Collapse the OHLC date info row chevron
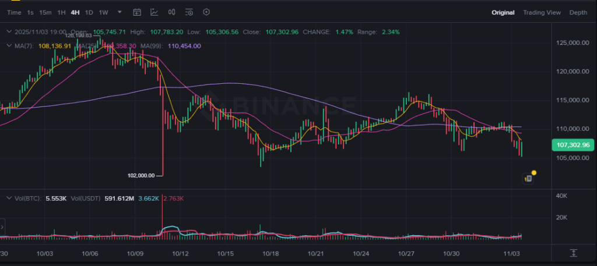The image size is (597, 266). (x=8, y=32)
